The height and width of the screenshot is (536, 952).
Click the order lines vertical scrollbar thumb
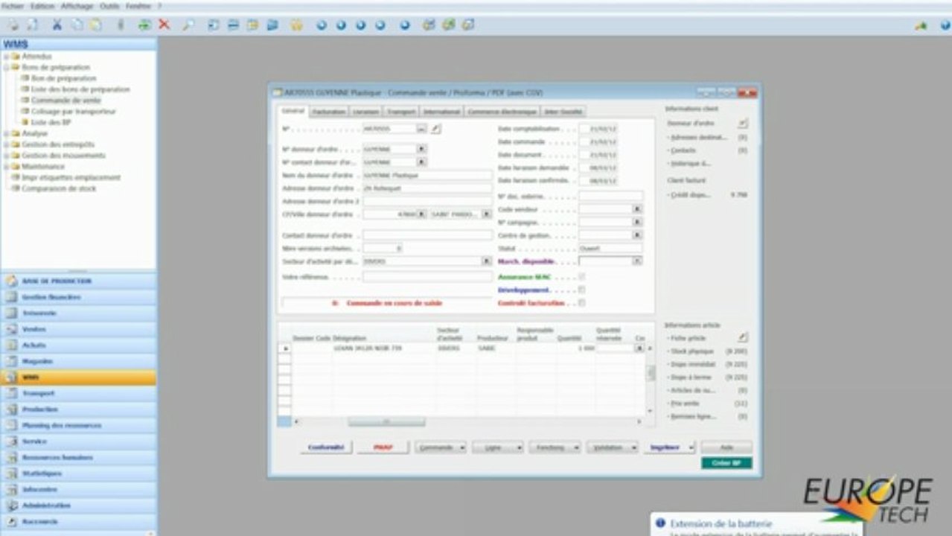pos(651,372)
